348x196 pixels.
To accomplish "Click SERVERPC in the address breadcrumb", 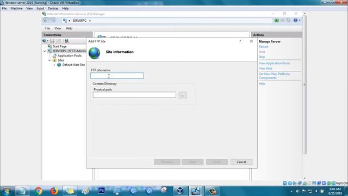I will click(79, 21).
